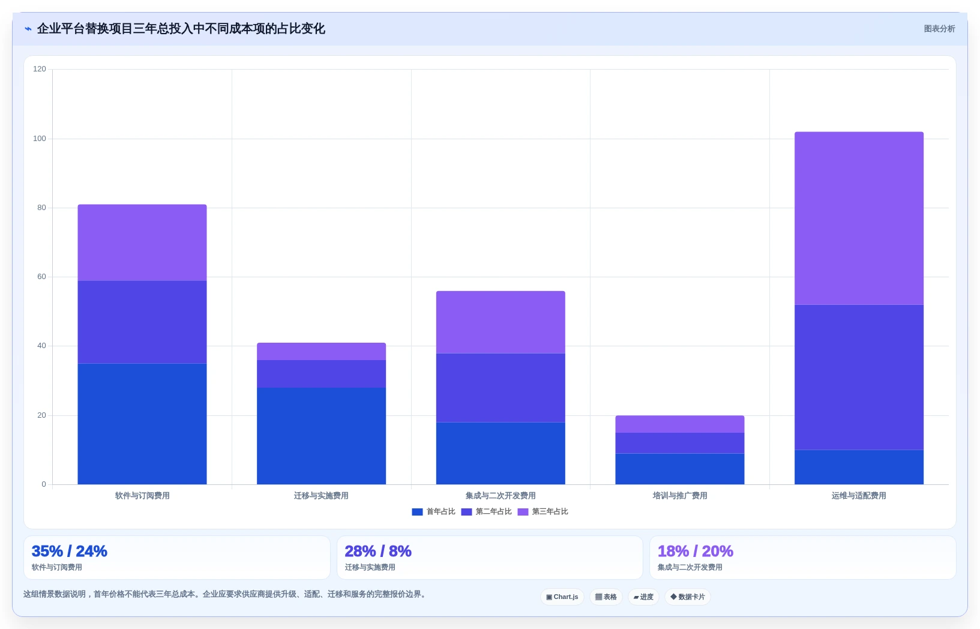This screenshot has width=980, height=629.
Task: Click the Chart.js tag chip
Action: 562,597
